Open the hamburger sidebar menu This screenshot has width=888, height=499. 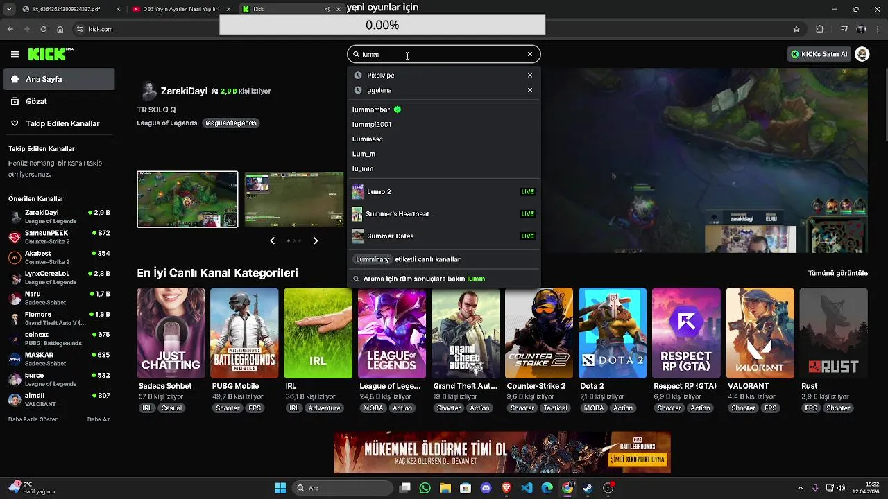coord(15,54)
